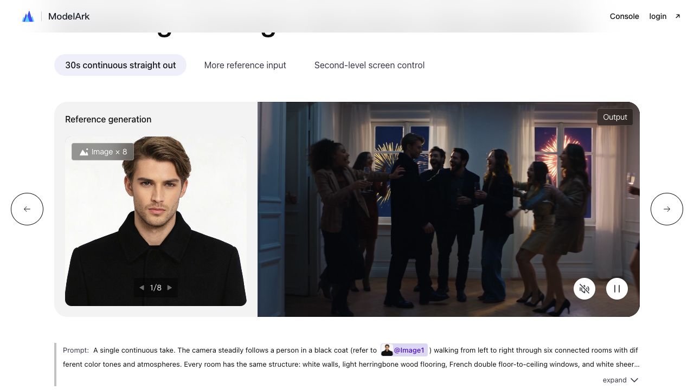Image resolution: width=694 pixels, height=390 pixels.
Task: Click the Output label on video
Action: [615, 117]
